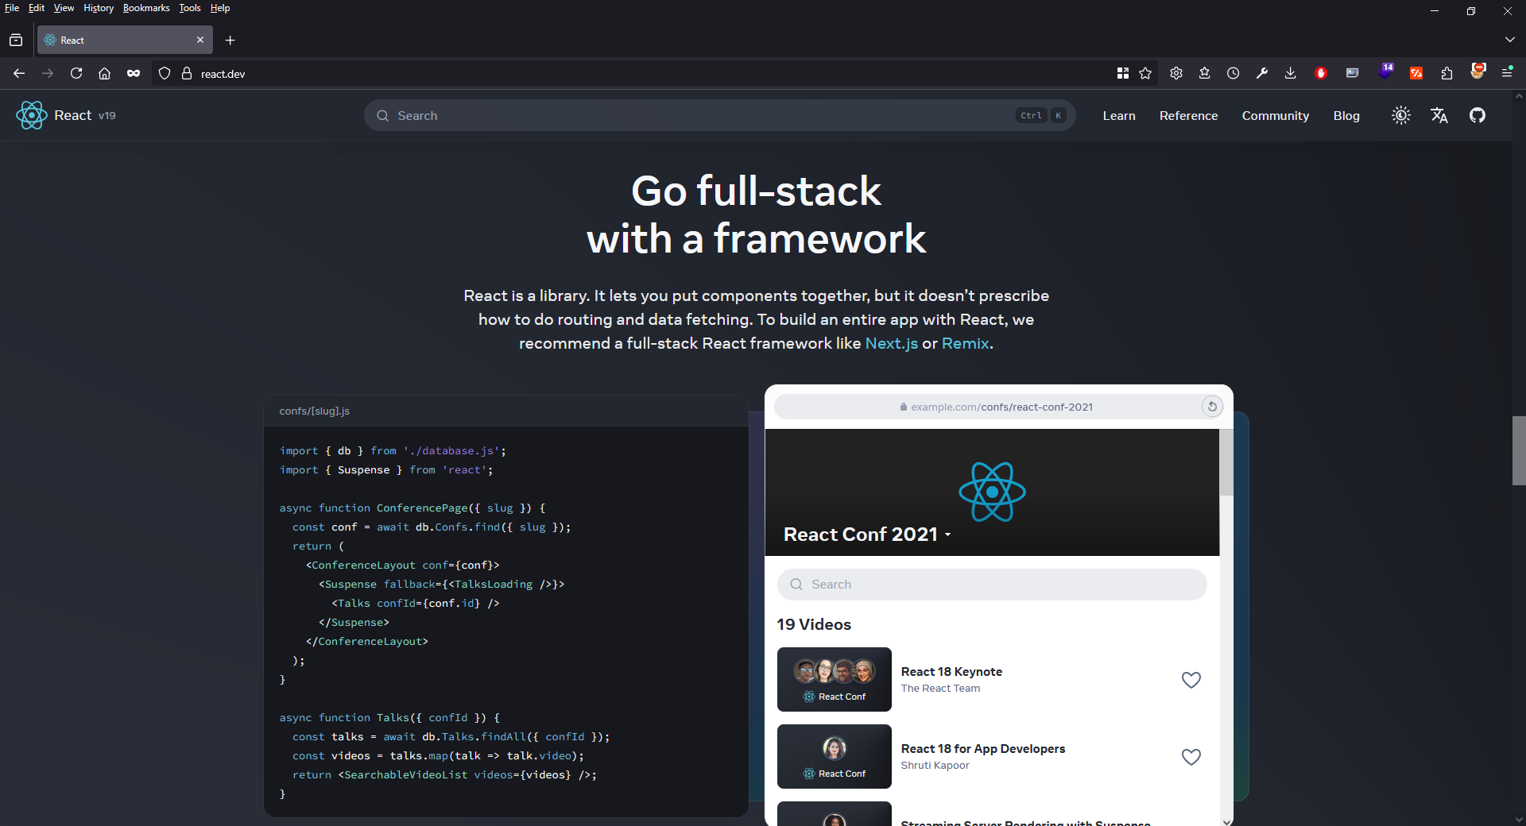The image size is (1526, 826).
Task: Open the Tools menu
Action: (190, 8)
